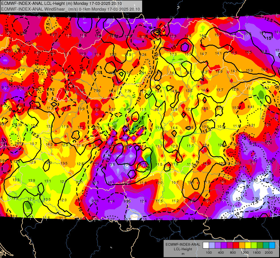This screenshot has width=280, height=258.
Task: Click the wind shear value 9.24
Action: click(143, 54)
